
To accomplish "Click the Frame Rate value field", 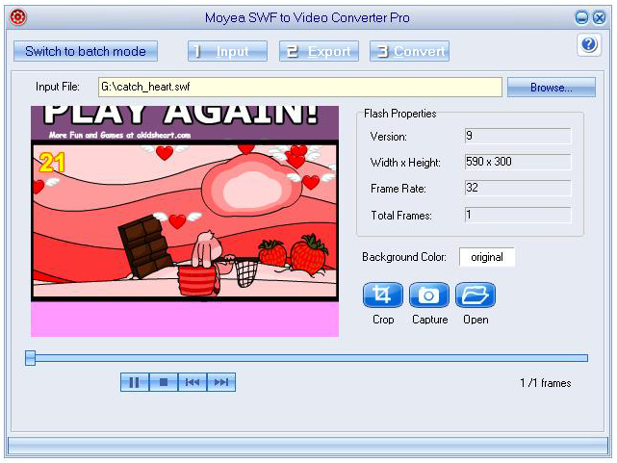I will (518, 188).
